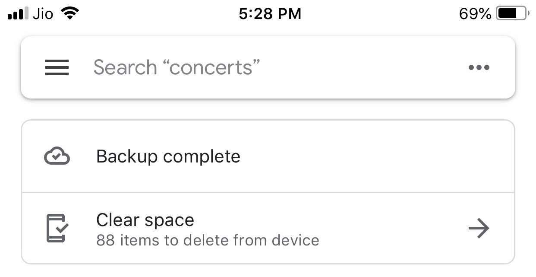The width and height of the screenshot is (536, 277).
Task: Tap the "Backup complete" label
Action: pos(168,156)
